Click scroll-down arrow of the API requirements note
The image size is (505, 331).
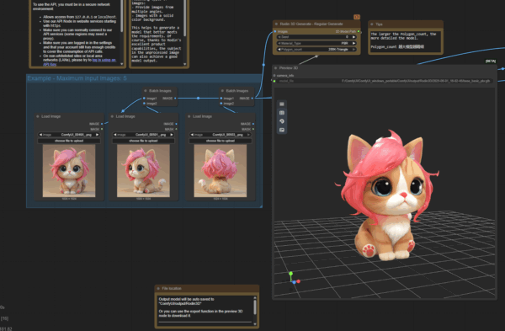pos(122,64)
